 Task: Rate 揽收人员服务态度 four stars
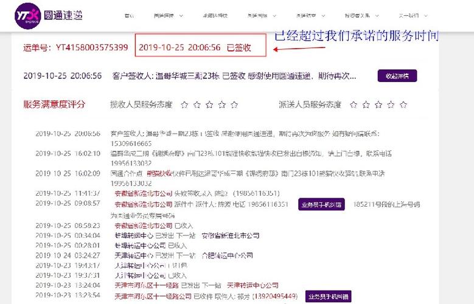tap(222, 105)
